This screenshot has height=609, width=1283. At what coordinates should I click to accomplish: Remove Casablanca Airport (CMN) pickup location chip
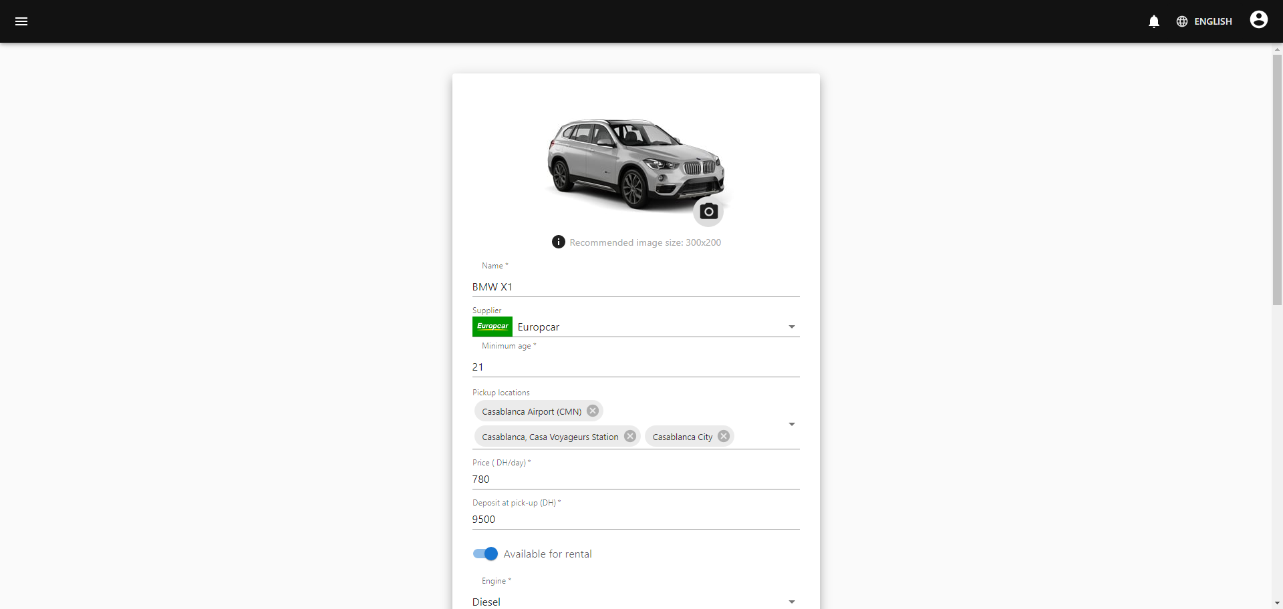(x=593, y=411)
